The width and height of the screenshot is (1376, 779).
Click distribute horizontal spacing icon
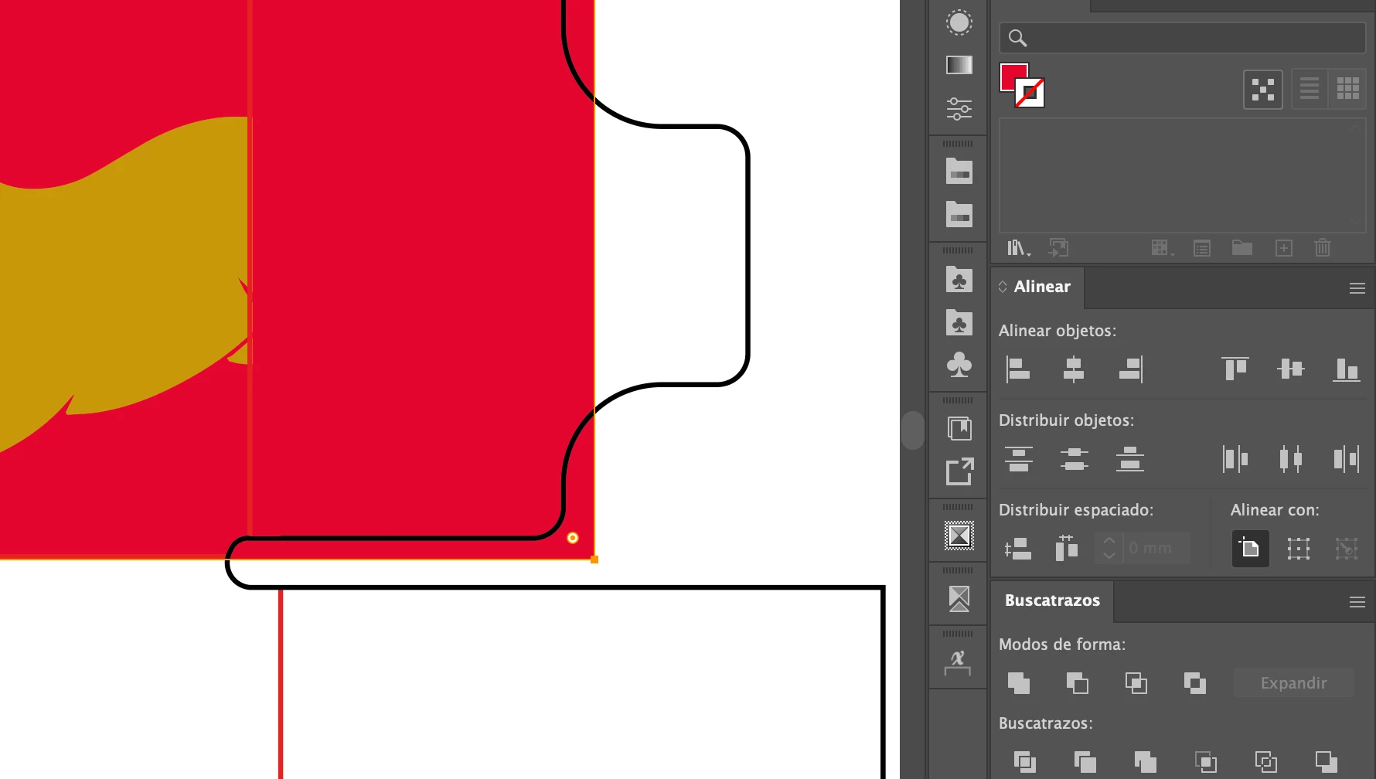click(1067, 548)
